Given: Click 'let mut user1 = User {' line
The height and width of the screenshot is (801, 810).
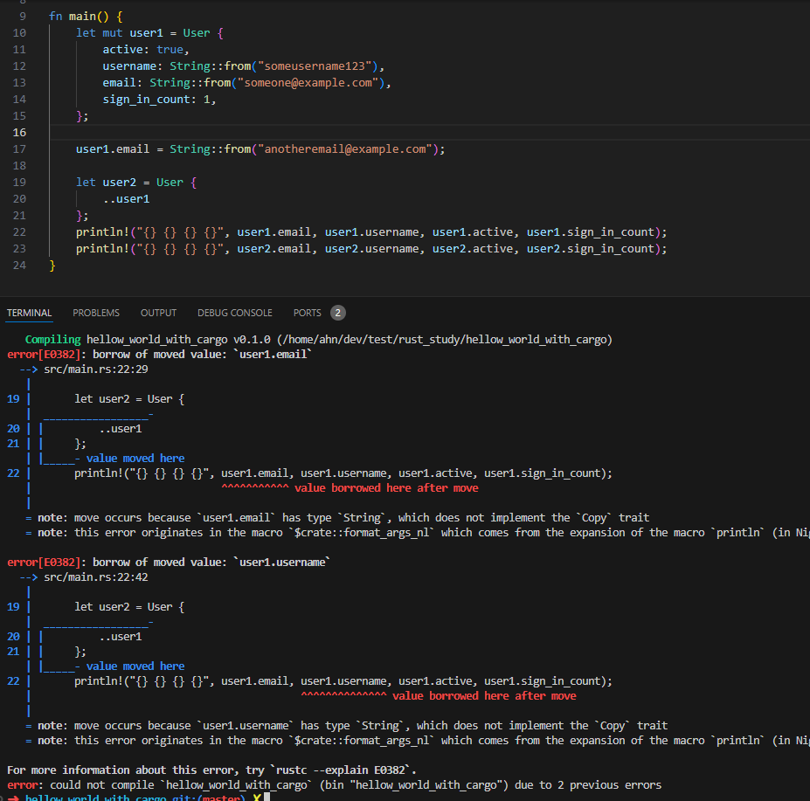Looking at the screenshot, I should pos(149,33).
